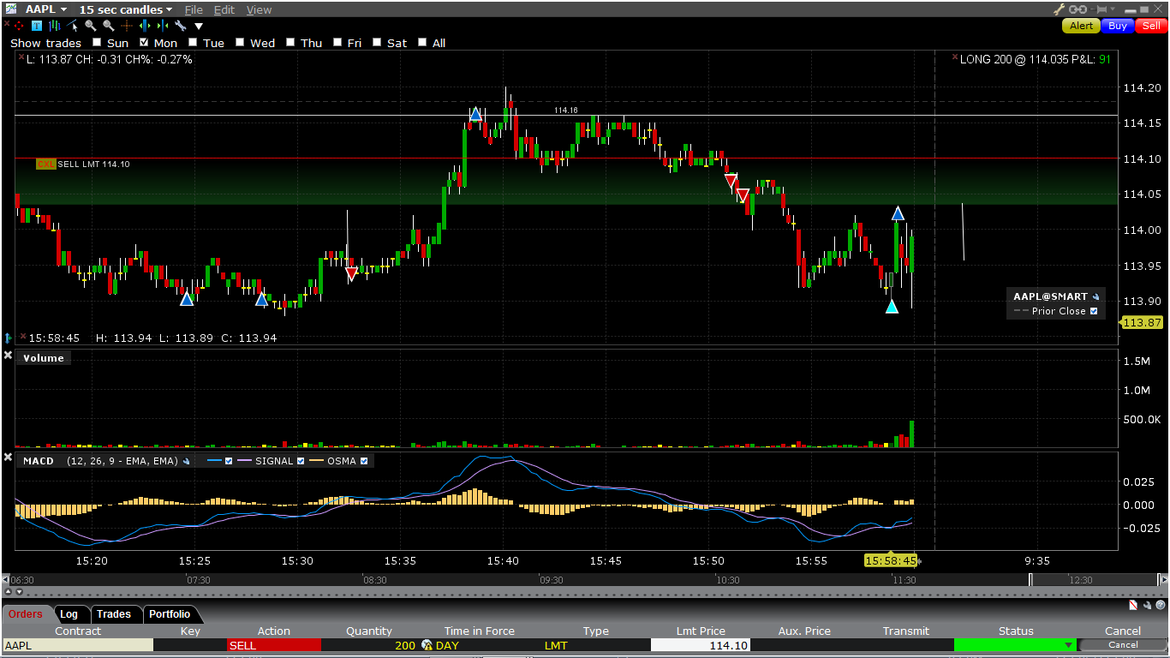Close the MACD sub-chart with its X

pyautogui.click(x=9, y=458)
